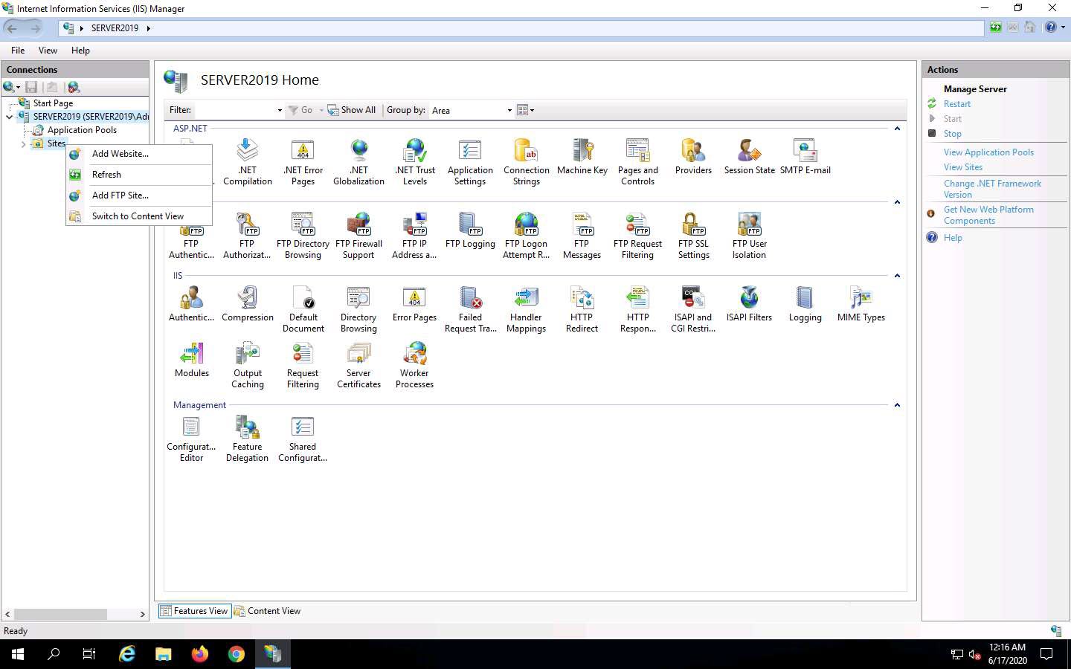The width and height of the screenshot is (1071, 669).
Task: Collapse the ASP.NET section
Action: tap(897, 129)
